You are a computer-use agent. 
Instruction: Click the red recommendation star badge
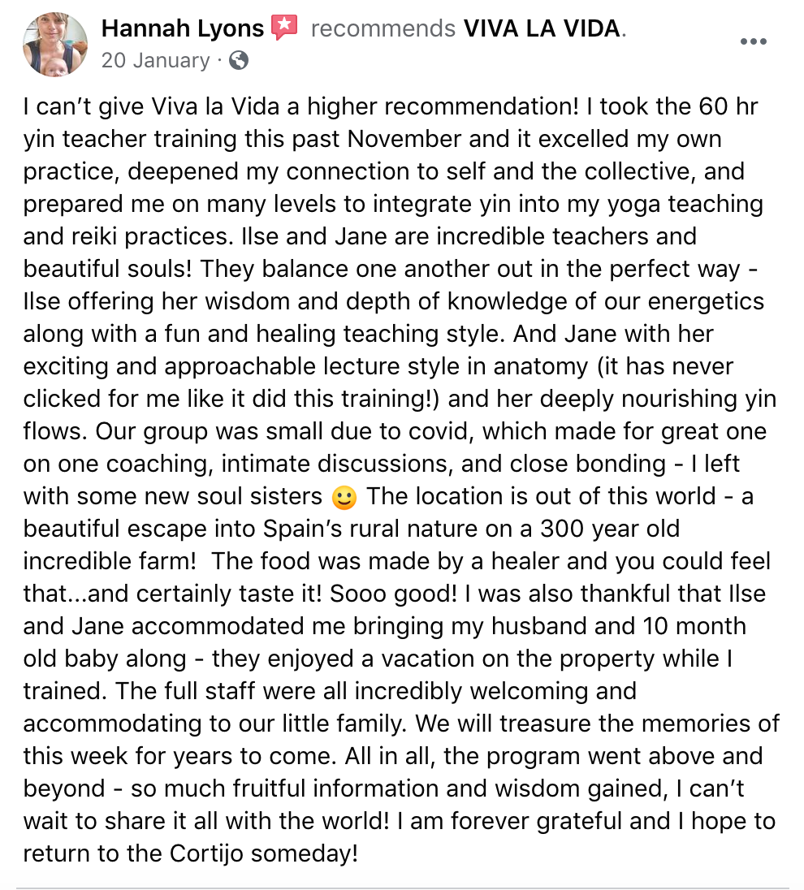pyautogui.click(x=284, y=28)
